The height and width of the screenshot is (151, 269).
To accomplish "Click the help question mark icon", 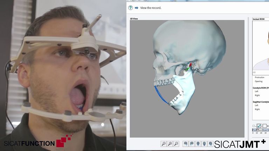I will coord(131,8).
